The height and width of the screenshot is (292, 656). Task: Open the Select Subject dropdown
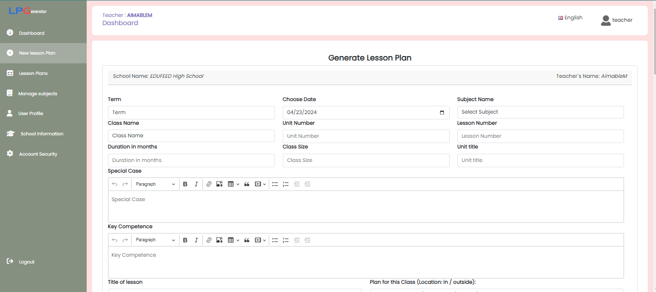coord(540,112)
